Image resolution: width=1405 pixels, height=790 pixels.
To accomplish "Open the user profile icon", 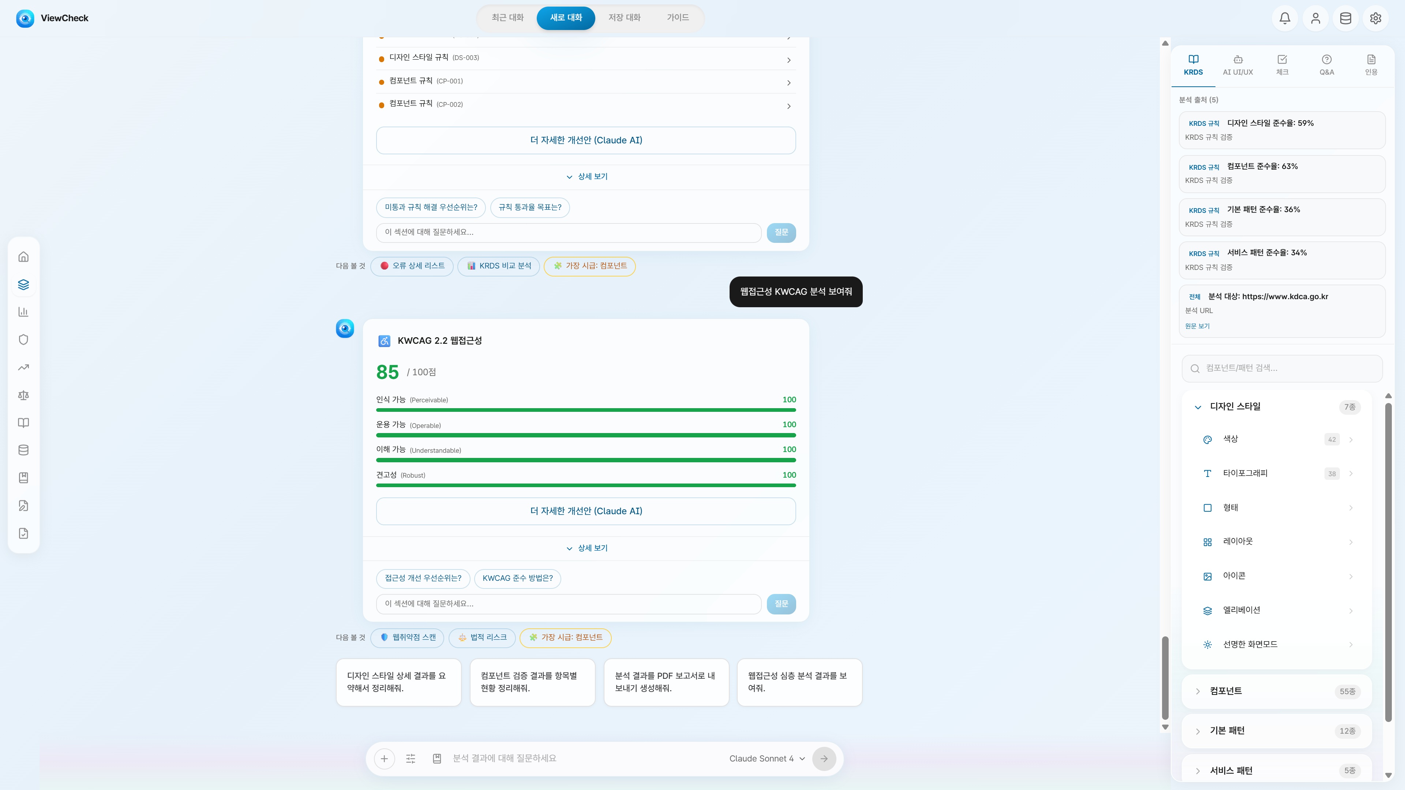I will tap(1316, 18).
